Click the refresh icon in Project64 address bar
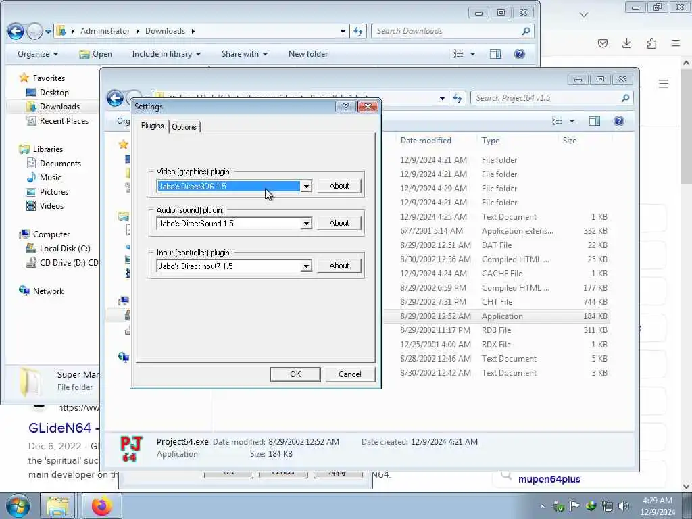This screenshot has height=519, width=692. pos(458,98)
